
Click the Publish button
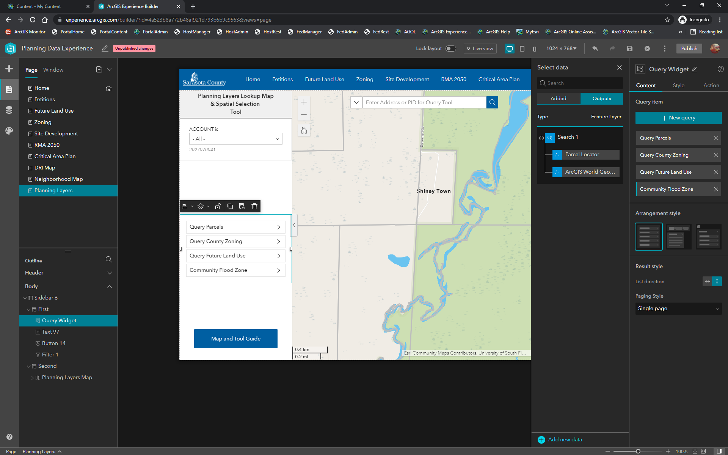689,49
